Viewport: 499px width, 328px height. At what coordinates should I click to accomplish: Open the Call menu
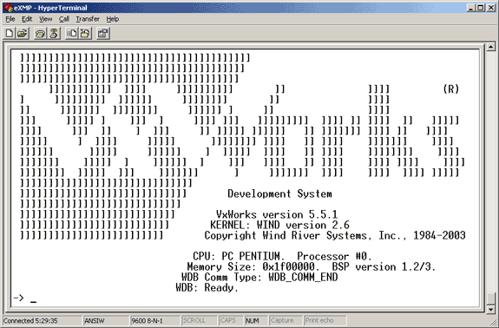64,19
